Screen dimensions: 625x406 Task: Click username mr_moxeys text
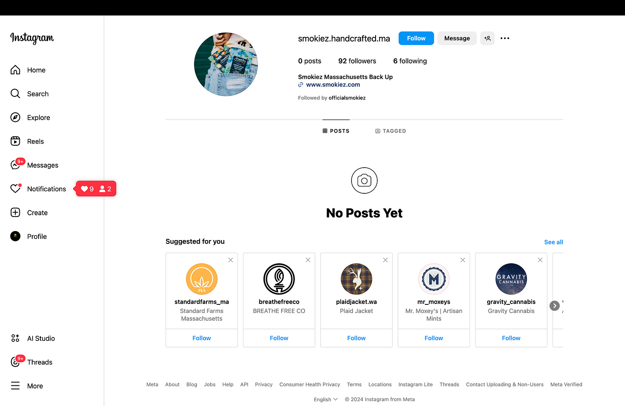434,302
